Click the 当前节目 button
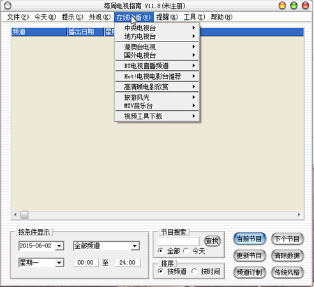This screenshot has height=287, width=314. coord(250,239)
